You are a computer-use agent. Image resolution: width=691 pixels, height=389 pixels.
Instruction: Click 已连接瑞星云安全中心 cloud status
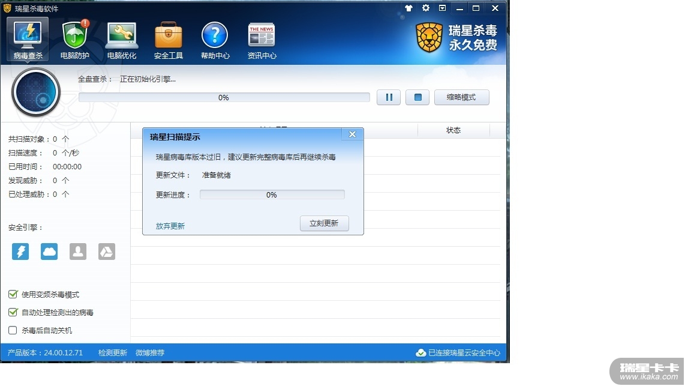(458, 353)
